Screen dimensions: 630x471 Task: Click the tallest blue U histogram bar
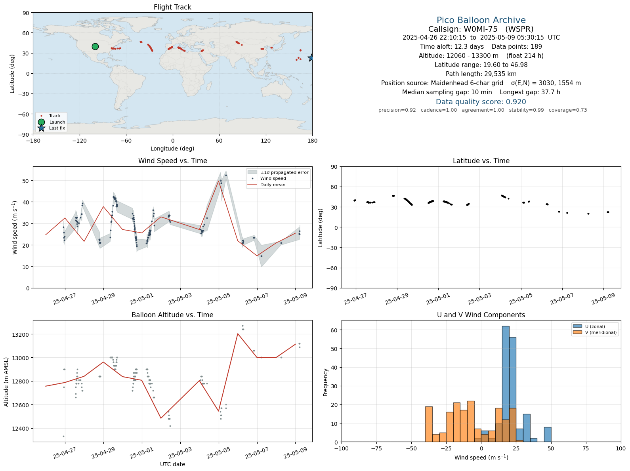[x=506, y=384]
